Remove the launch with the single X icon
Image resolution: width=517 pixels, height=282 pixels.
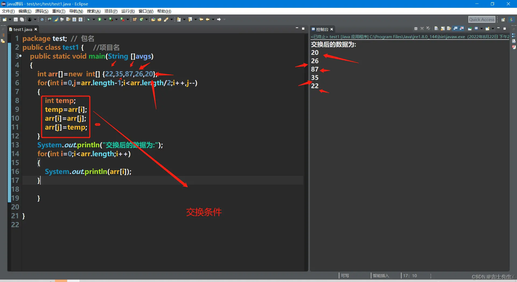point(422,28)
